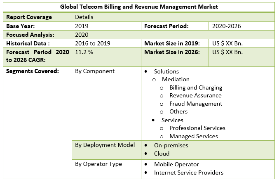
Task: Select the Focused Analysis label cell
Action: (30, 35)
